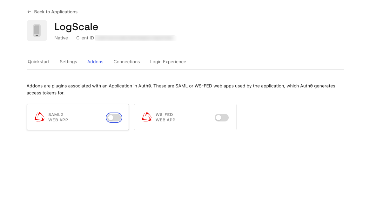Click the Back to Applications link
The image size is (383, 213).
(56, 11)
